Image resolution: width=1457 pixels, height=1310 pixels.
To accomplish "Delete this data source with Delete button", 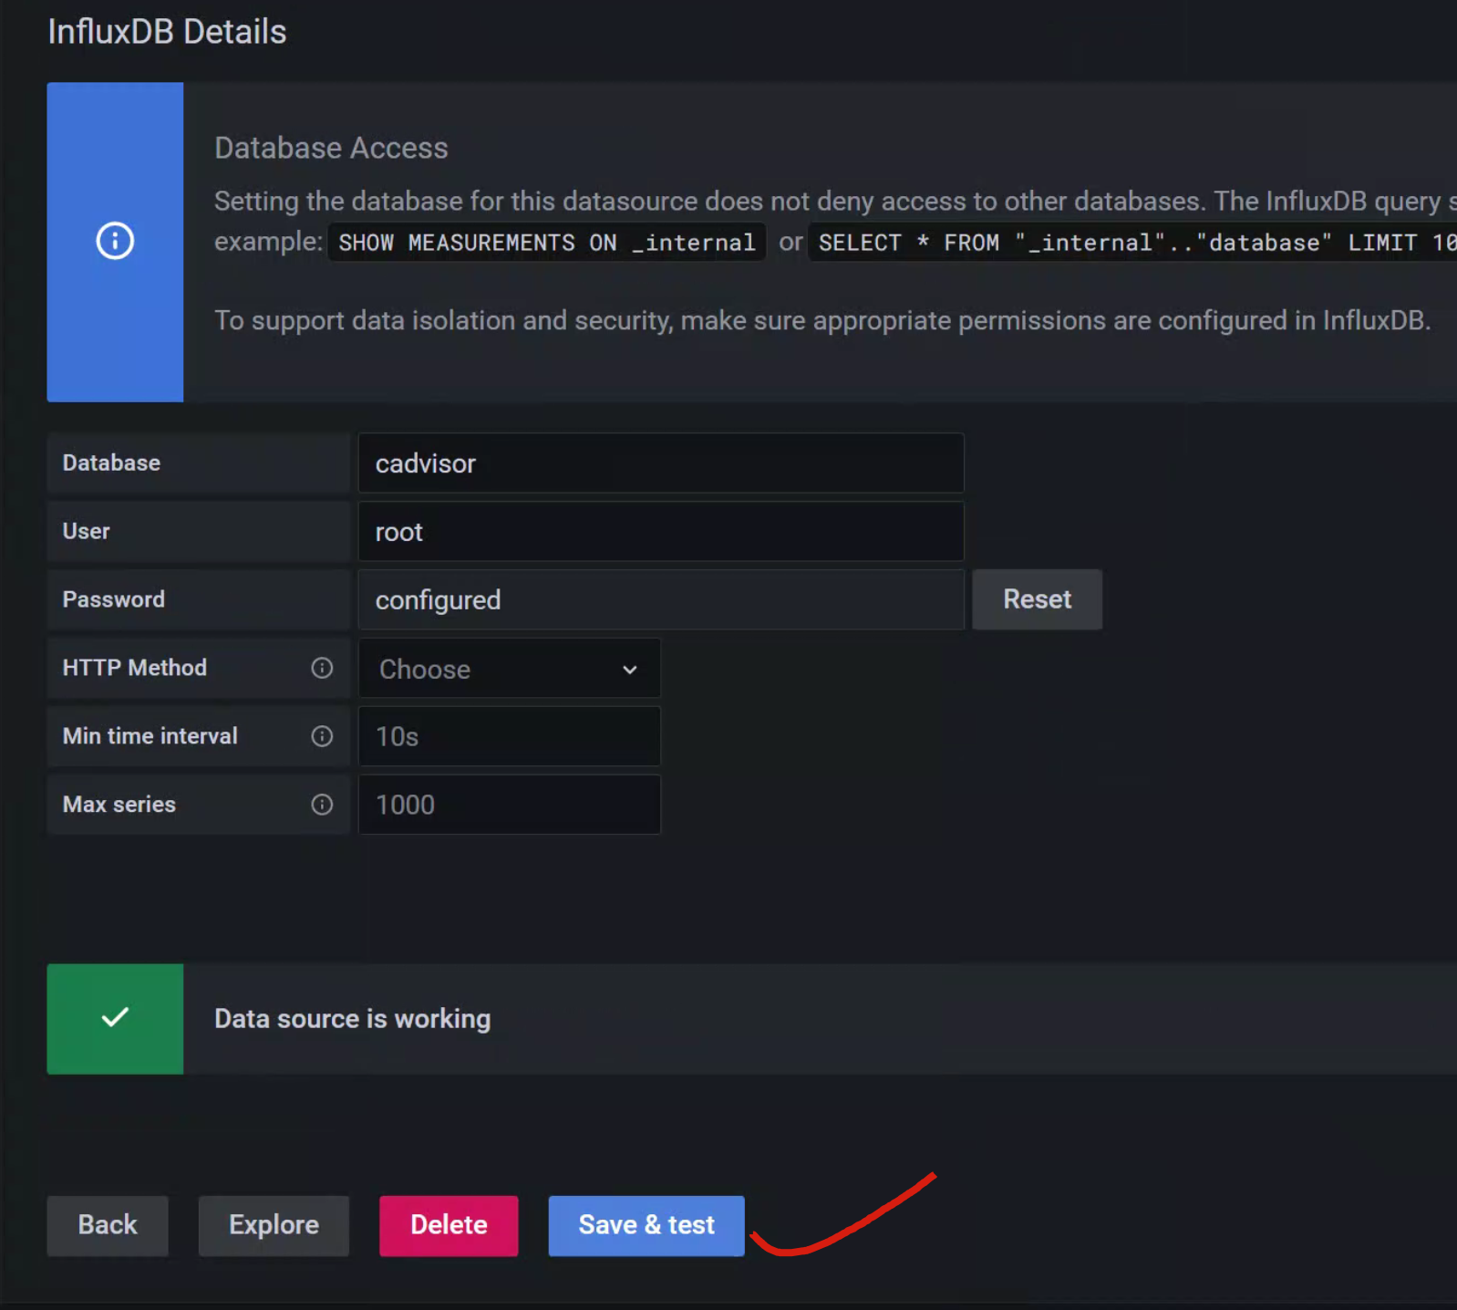I will pyautogui.click(x=449, y=1225).
